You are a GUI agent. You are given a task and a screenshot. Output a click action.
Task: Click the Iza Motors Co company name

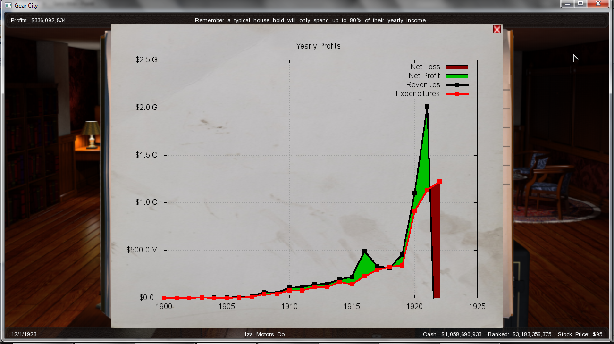(x=265, y=334)
